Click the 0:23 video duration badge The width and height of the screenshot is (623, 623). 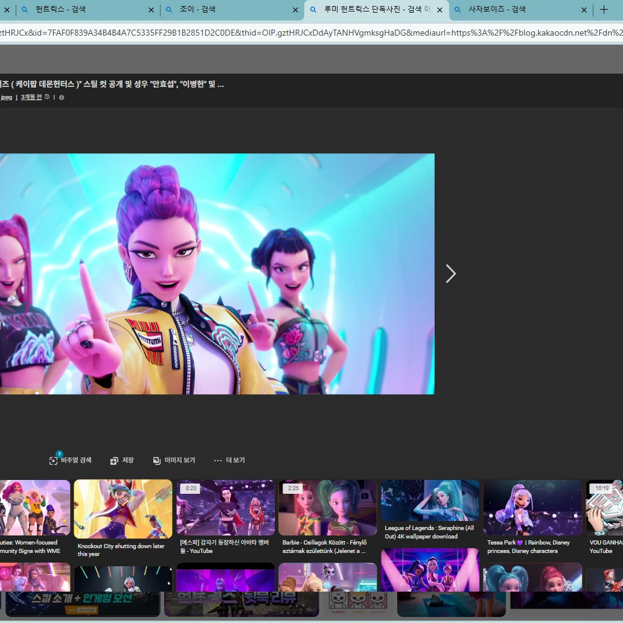click(191, 488)
